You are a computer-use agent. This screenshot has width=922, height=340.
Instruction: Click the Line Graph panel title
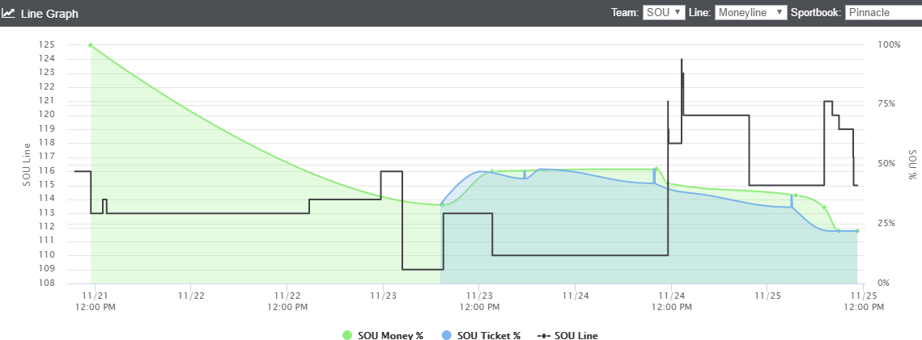click(x=49, y=13)
